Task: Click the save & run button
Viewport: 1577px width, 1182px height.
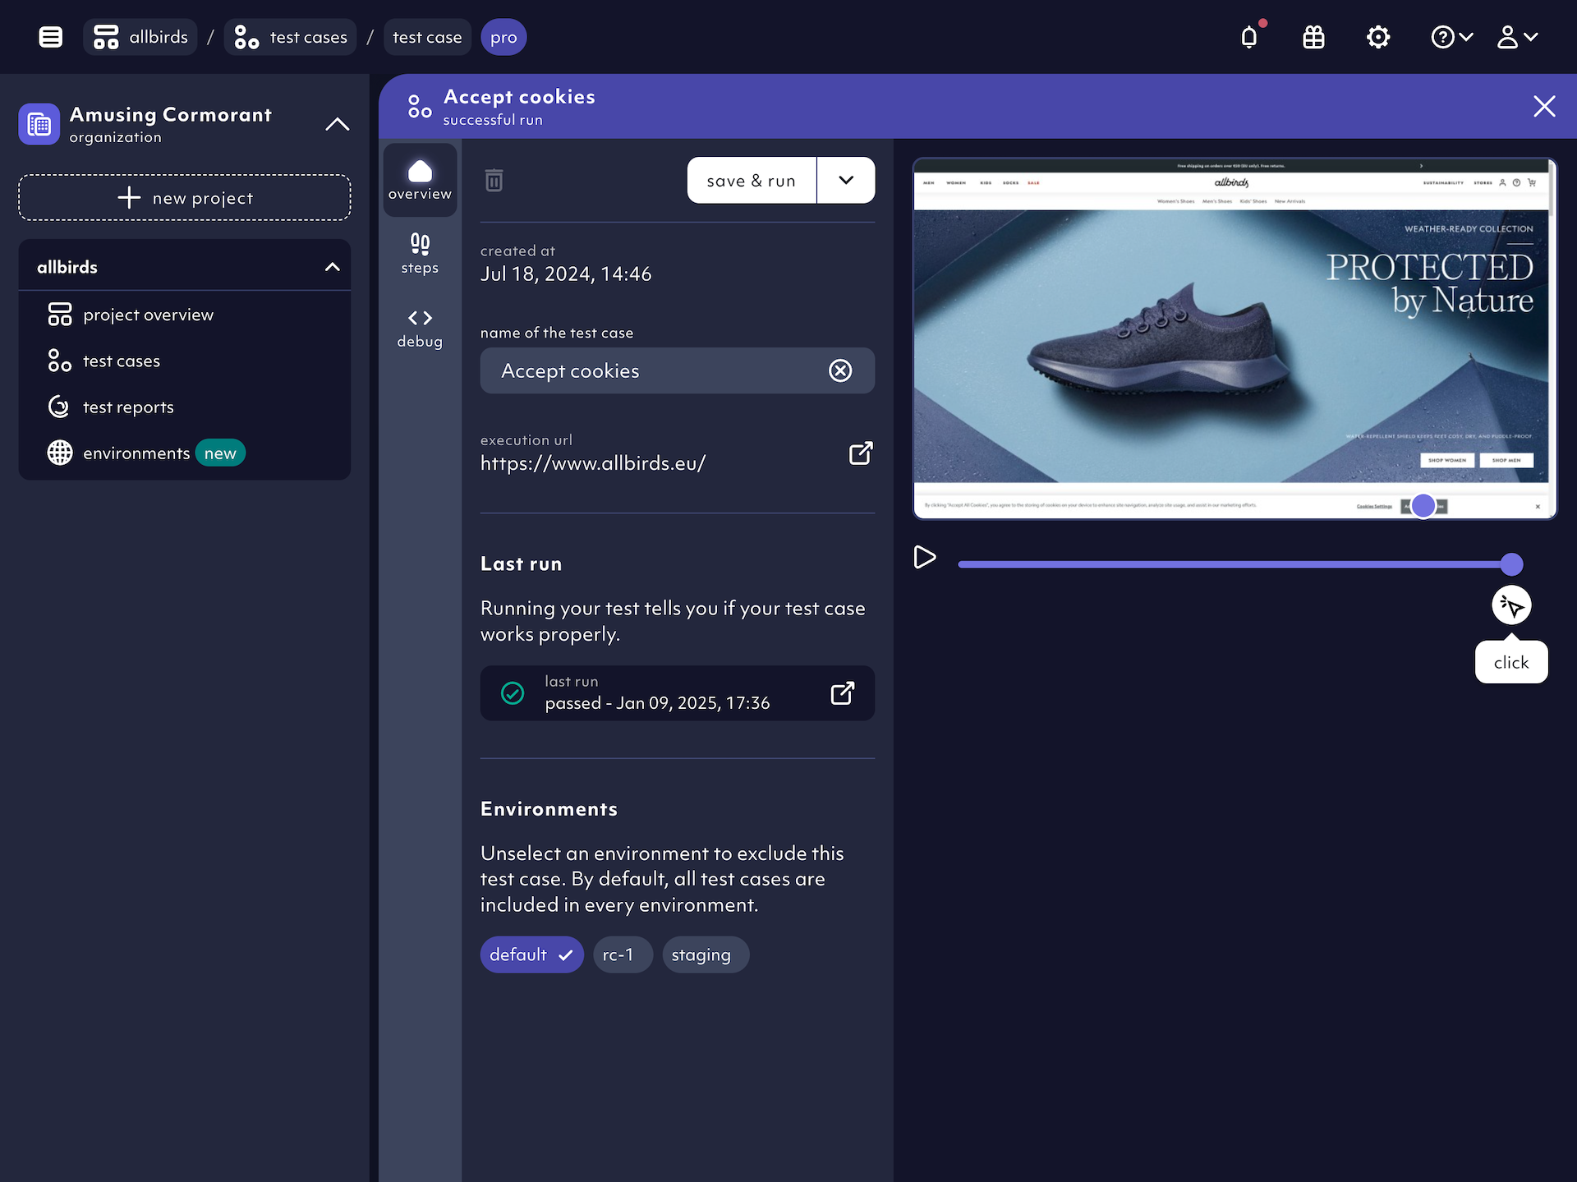Action: [x=752, y=180]
